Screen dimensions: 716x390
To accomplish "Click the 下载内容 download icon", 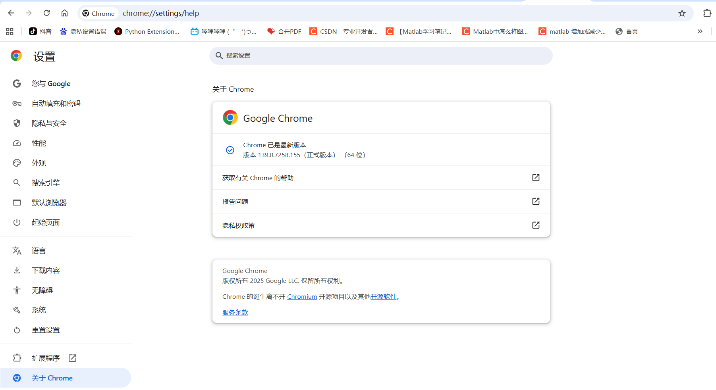I will coord(17,270).
